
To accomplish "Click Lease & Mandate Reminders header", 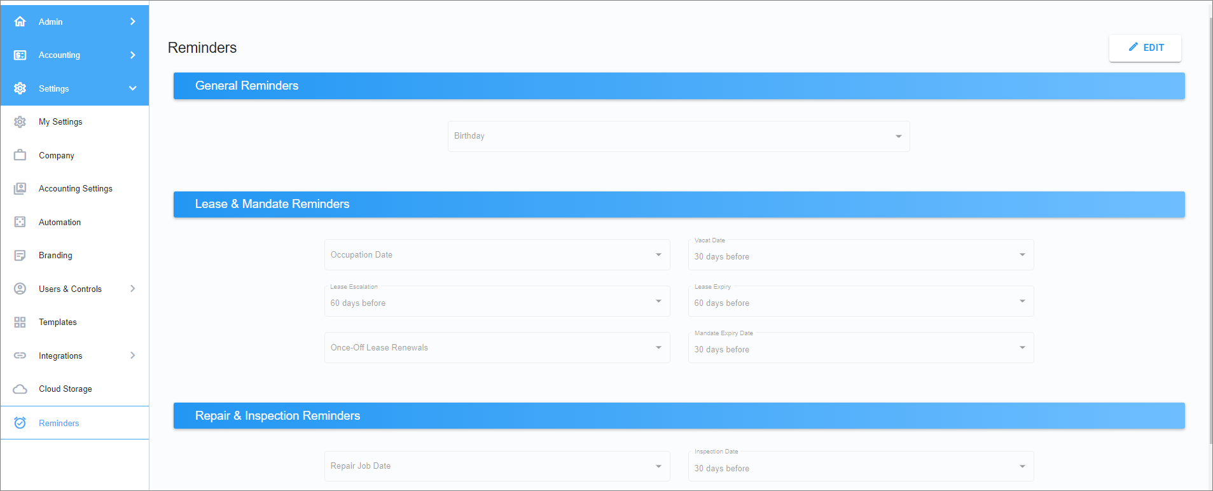I will 679,204.
